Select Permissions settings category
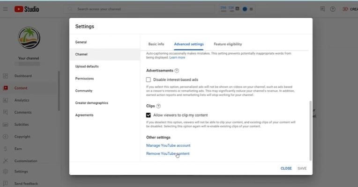The height and width of the screenshot is (187, 358). (x=84, y=79)
